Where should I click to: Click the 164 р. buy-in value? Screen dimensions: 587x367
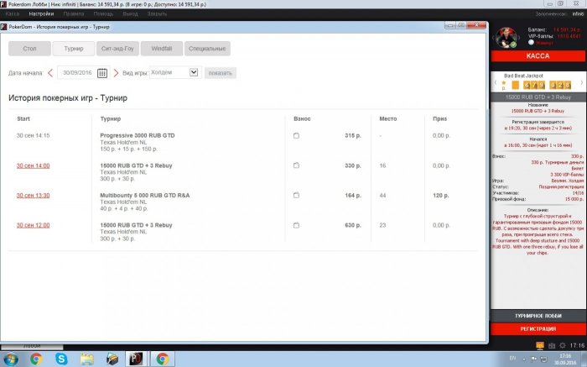(x=353, y=196)
